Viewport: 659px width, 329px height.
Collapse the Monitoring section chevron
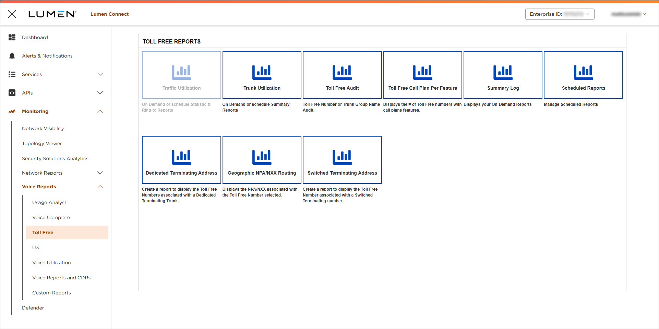point(100,111)
